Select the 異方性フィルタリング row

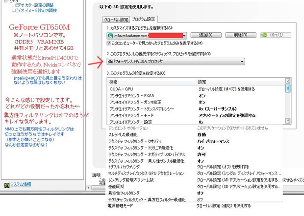[195, 193]
